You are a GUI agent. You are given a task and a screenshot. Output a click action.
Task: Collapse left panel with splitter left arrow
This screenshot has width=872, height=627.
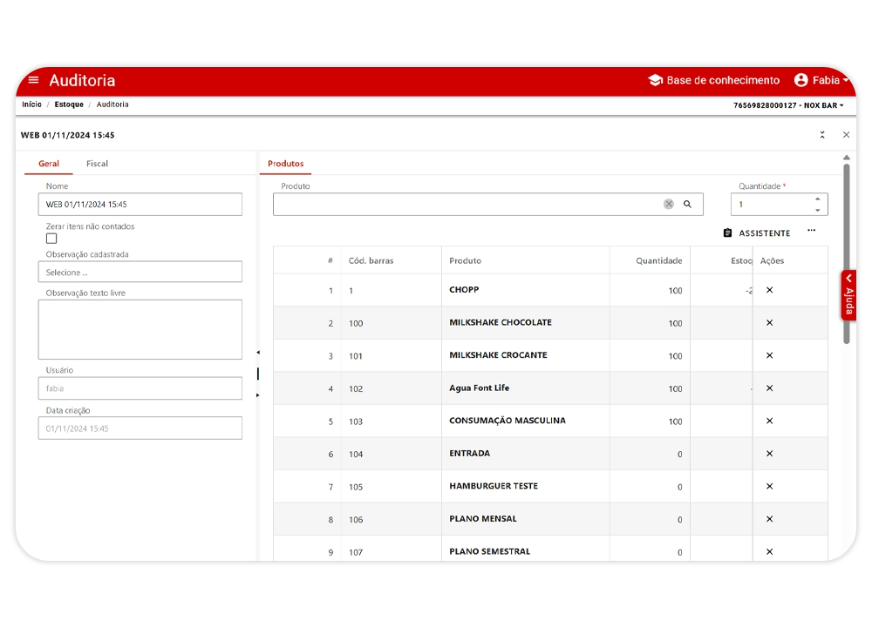point(258,353)
